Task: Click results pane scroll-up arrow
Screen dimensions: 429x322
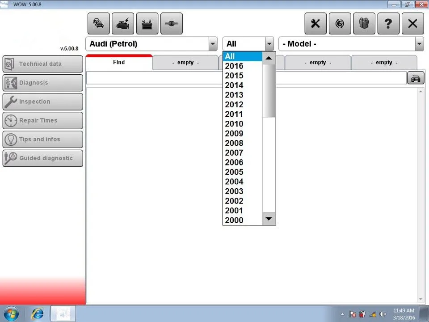Action: tap(421, 91)
